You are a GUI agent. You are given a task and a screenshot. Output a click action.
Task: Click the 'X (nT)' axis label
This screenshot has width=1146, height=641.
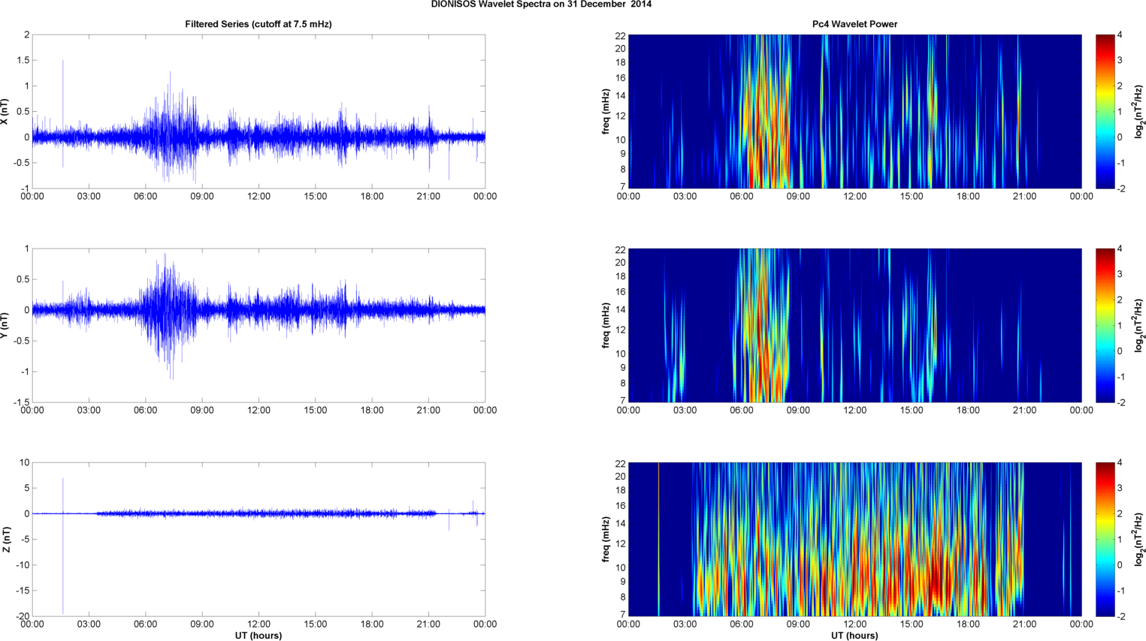tap(5, 112)
